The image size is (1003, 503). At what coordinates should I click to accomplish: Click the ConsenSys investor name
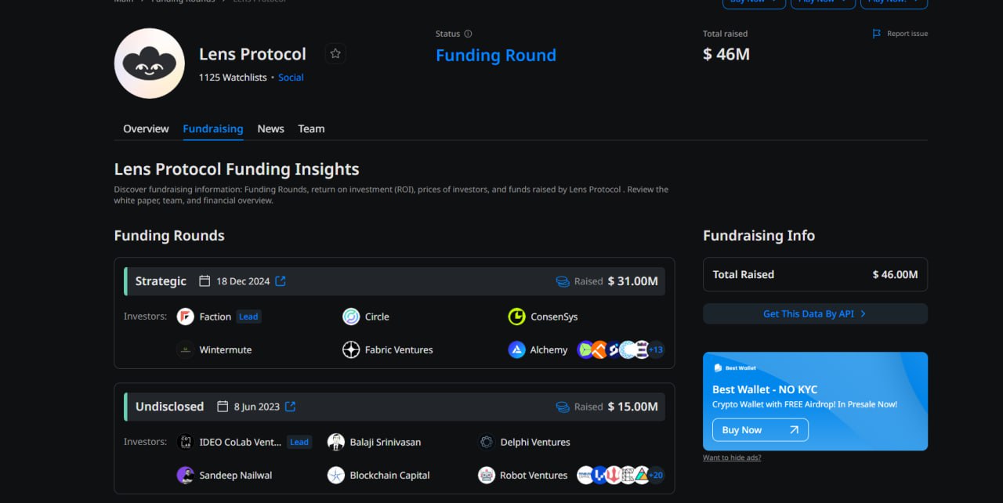(x=554, y=317)
